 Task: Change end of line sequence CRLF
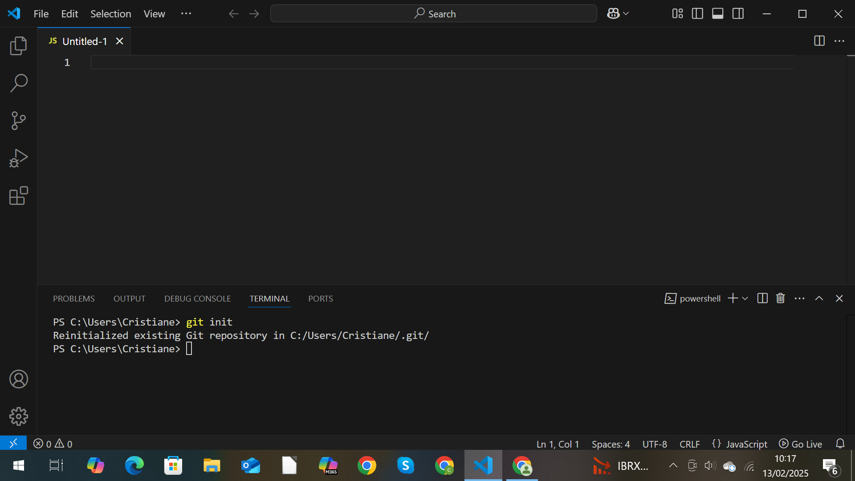pyautogui.click(x=689, y=444)
